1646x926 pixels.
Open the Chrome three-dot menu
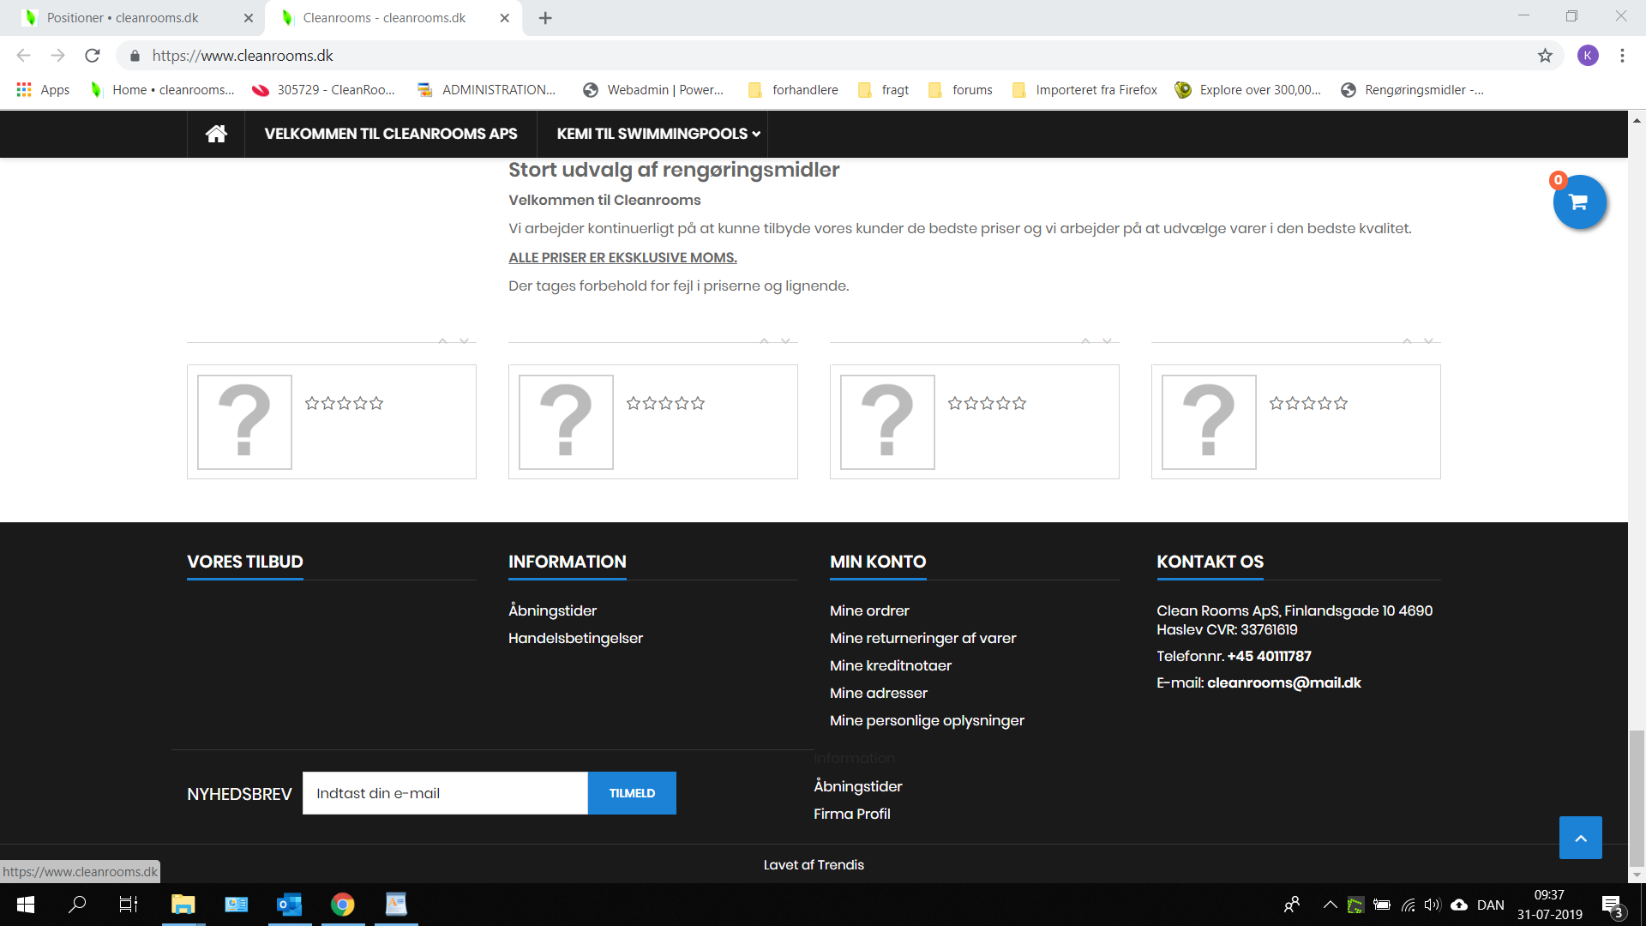pos(1622,56)
